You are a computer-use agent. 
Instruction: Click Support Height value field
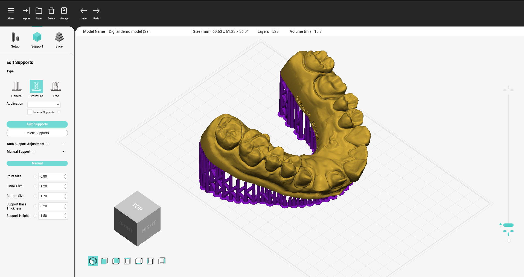click(51, 216)
